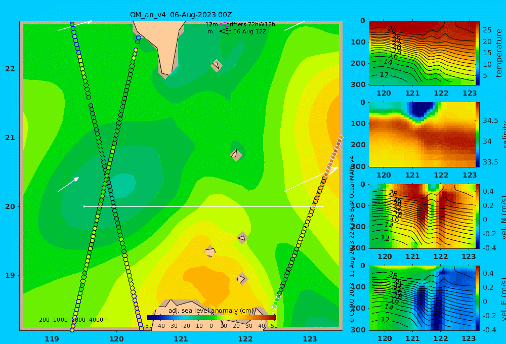Click longitude 122 under the salinity panel
The width and height of the screenshot is (506, 344).
click(441, 175)
